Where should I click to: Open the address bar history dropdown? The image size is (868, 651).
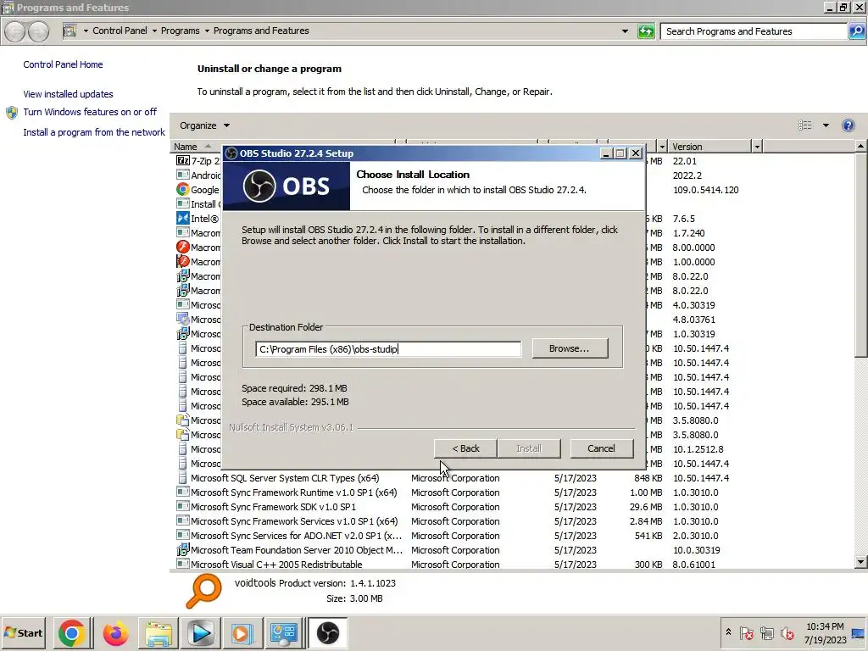(625, 31)
